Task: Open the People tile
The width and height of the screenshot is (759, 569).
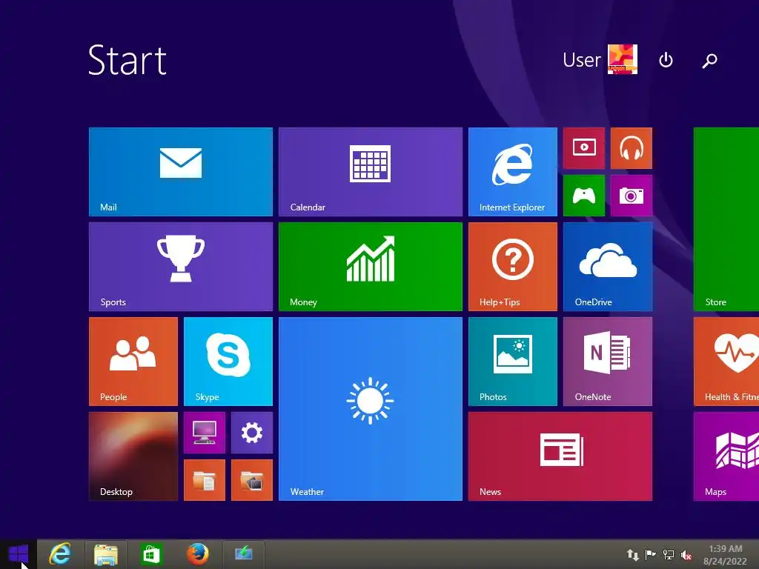Action: 133,362
